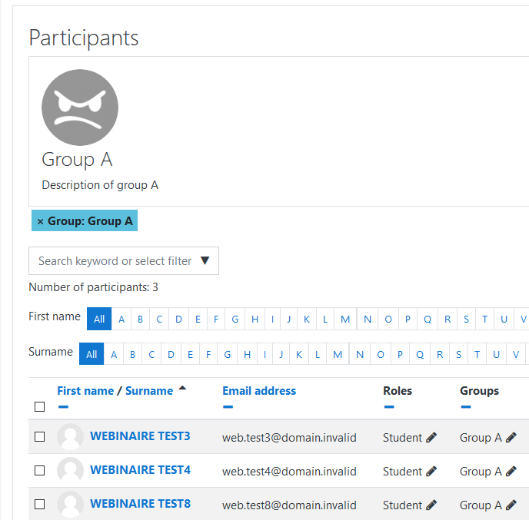The width and height of the screenshot is (529, 520).
Task: Open WEBINAIRE TEST8 profile link
Action: (140, 504)
